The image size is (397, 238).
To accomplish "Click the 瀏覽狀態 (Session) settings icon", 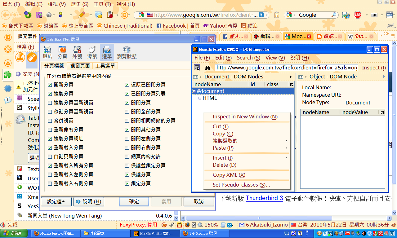I will 127,52.
